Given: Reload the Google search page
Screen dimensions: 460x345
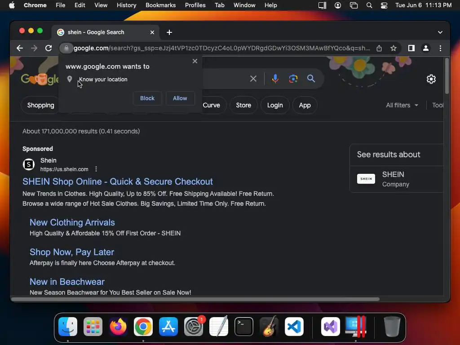Looking at the screenshot, I should coord(49,48).
